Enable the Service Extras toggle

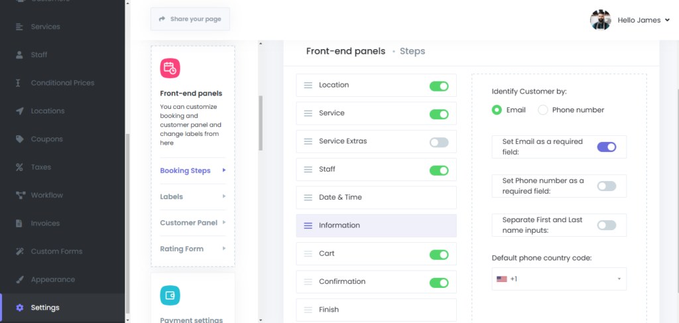coord(438,142)
